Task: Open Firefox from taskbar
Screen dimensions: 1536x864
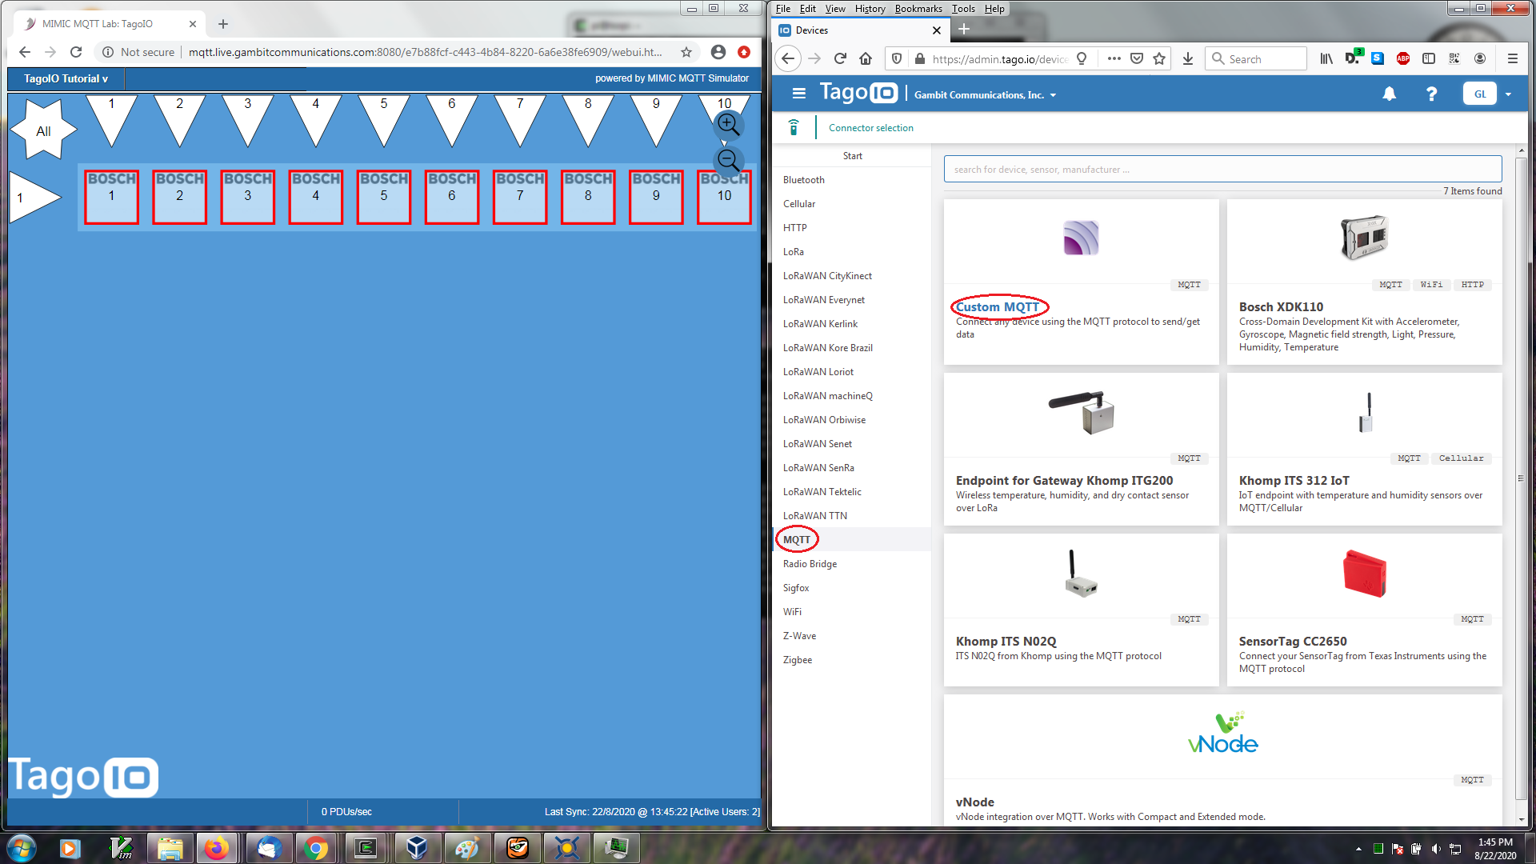Action: [x=216, y=848]
